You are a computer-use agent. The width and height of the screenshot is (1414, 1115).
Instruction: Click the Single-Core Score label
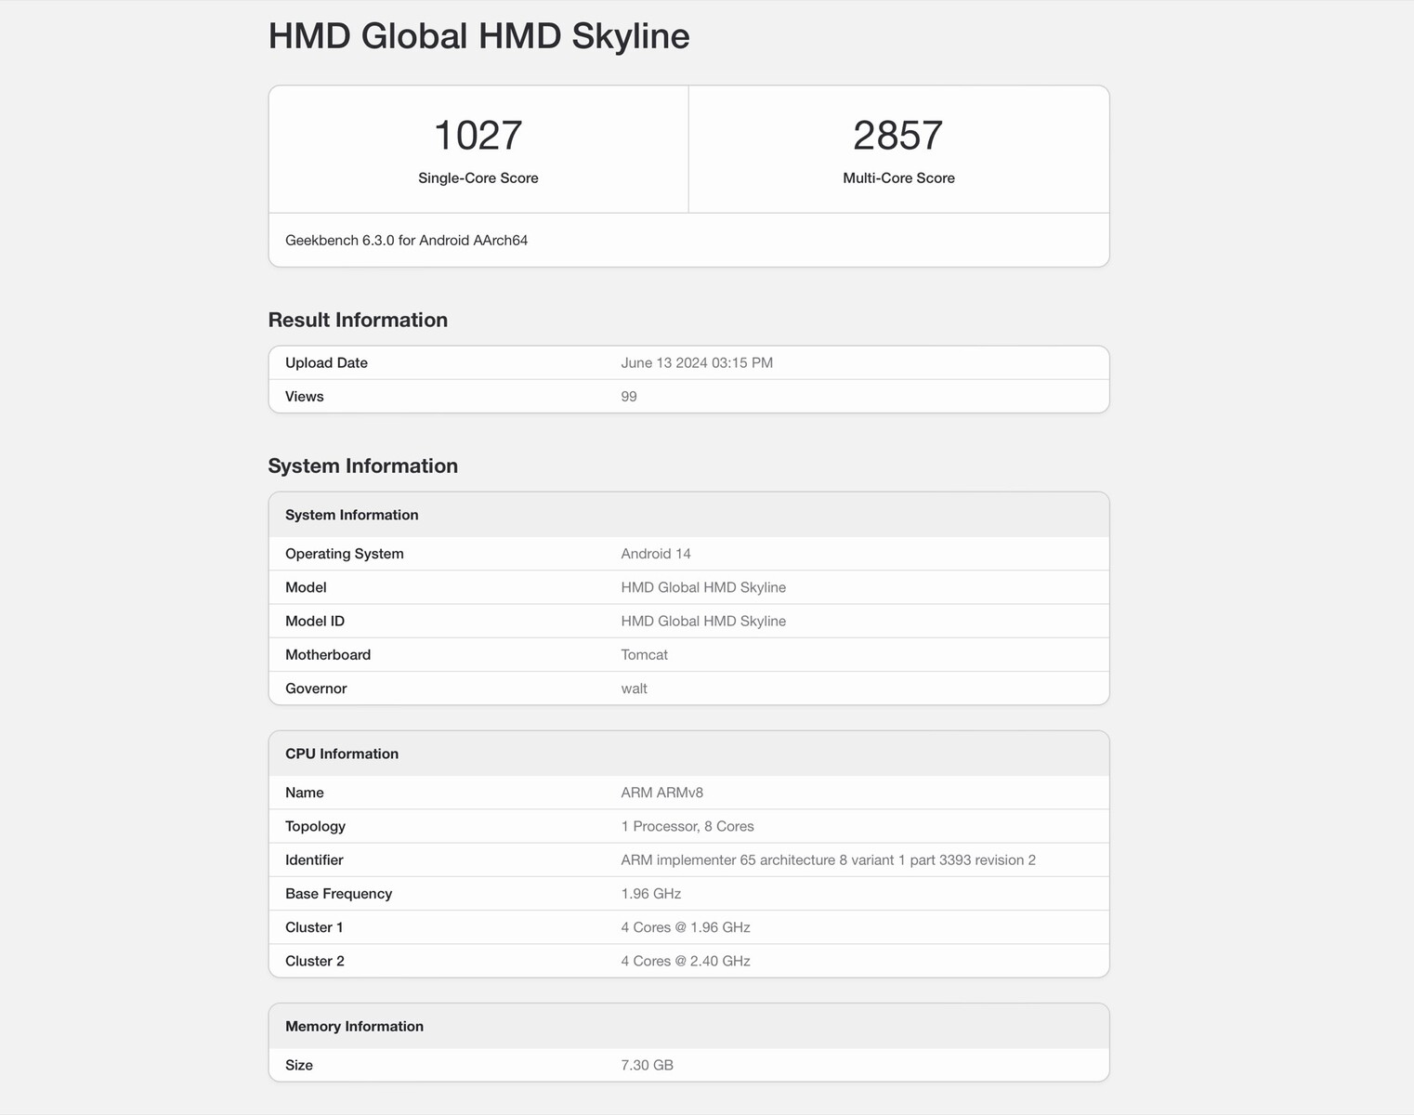click(478, 178)
